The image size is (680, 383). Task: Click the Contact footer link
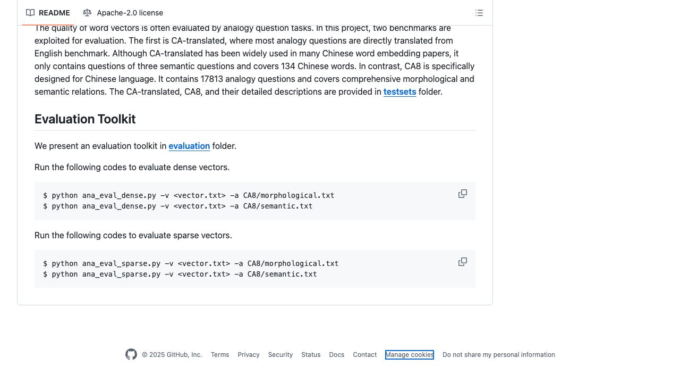(364, 355)
